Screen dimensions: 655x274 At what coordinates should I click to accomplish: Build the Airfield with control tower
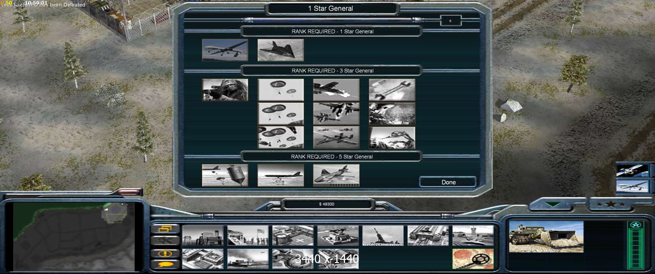coord(473,236)
